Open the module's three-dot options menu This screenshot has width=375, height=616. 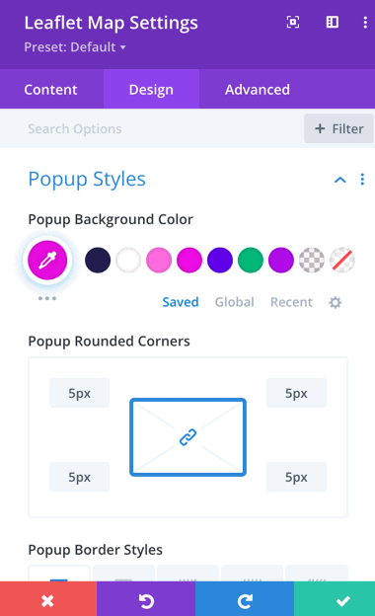365,22
